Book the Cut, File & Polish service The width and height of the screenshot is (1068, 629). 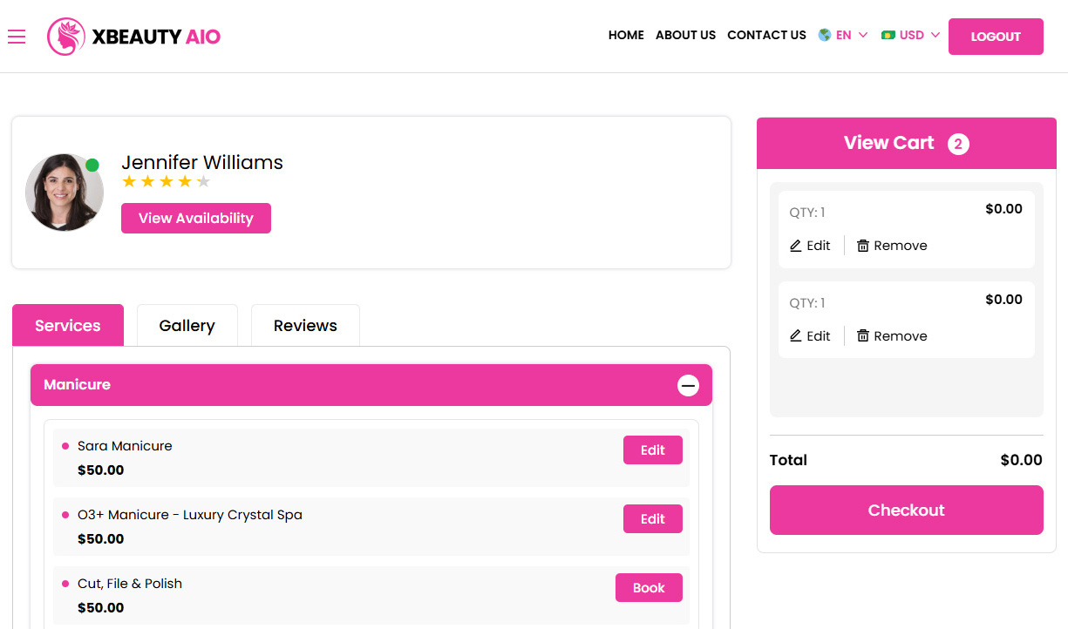tap(649, 588)
